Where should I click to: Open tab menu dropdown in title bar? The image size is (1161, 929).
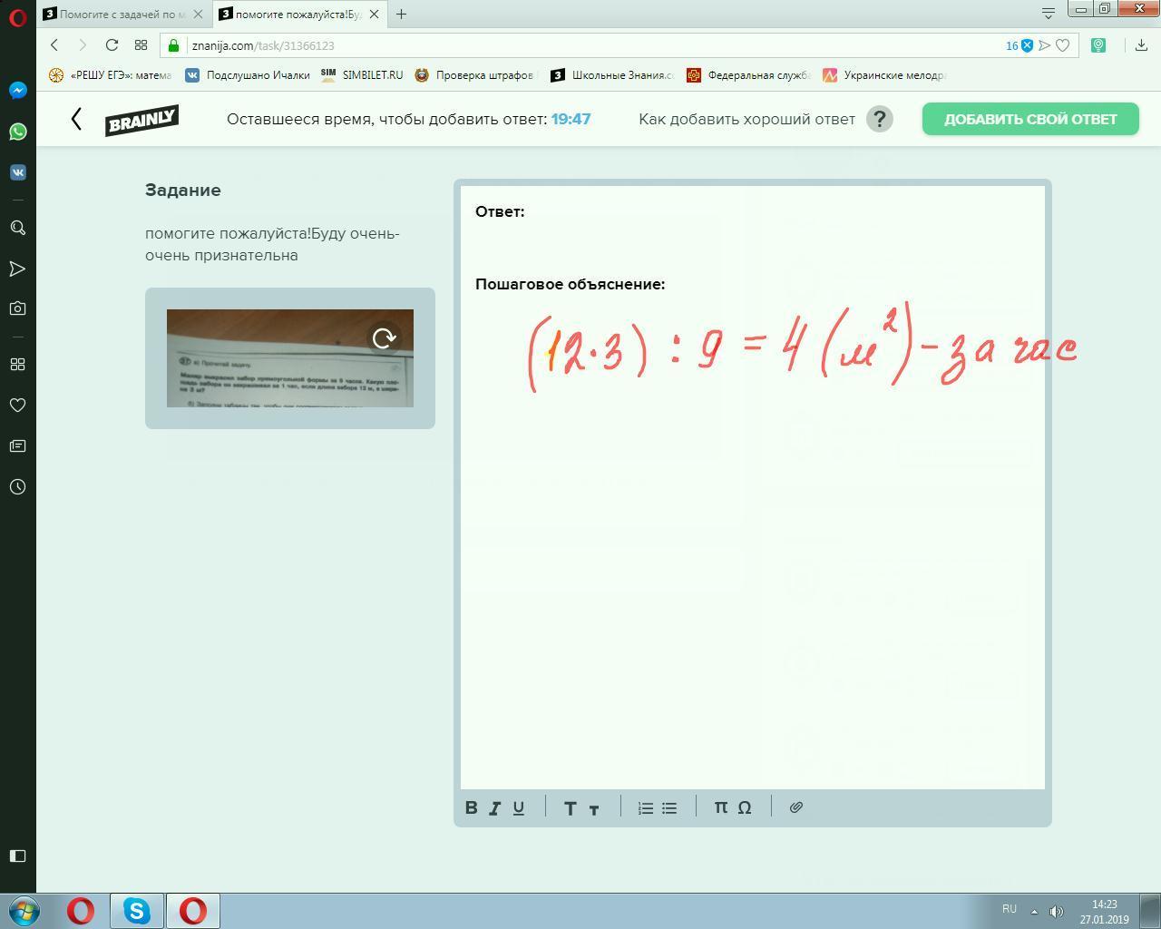(x=1049, y=13)
